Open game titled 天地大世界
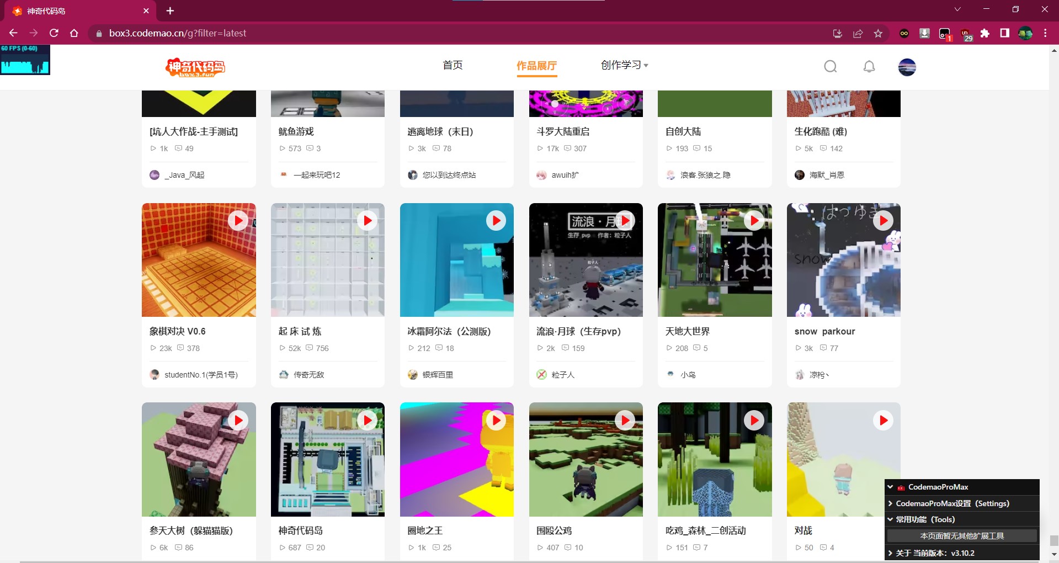The width and height of the screenshot is (1059, 563). click(x=688, y=331)
